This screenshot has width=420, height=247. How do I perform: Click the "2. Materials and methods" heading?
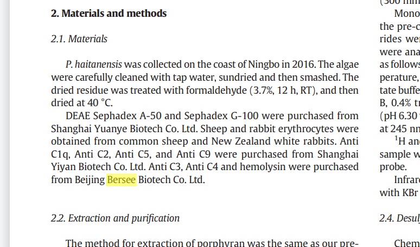click(109, 14)
